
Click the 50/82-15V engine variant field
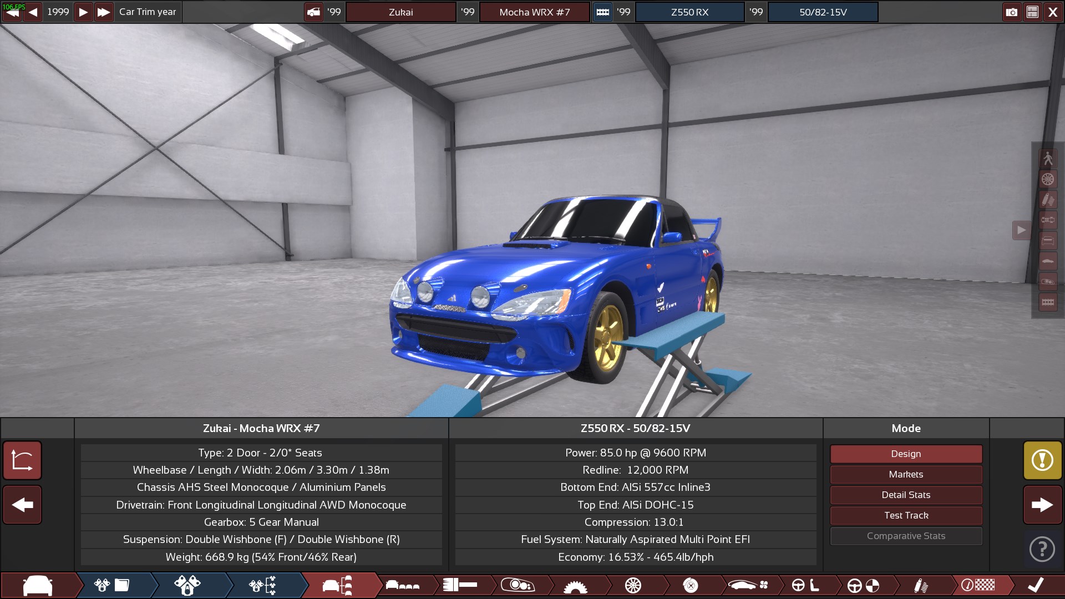pos(823,12)
